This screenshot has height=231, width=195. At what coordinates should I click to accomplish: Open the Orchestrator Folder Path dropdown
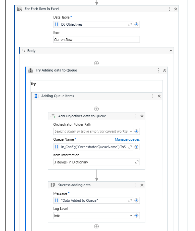click(x=131, y=132)
